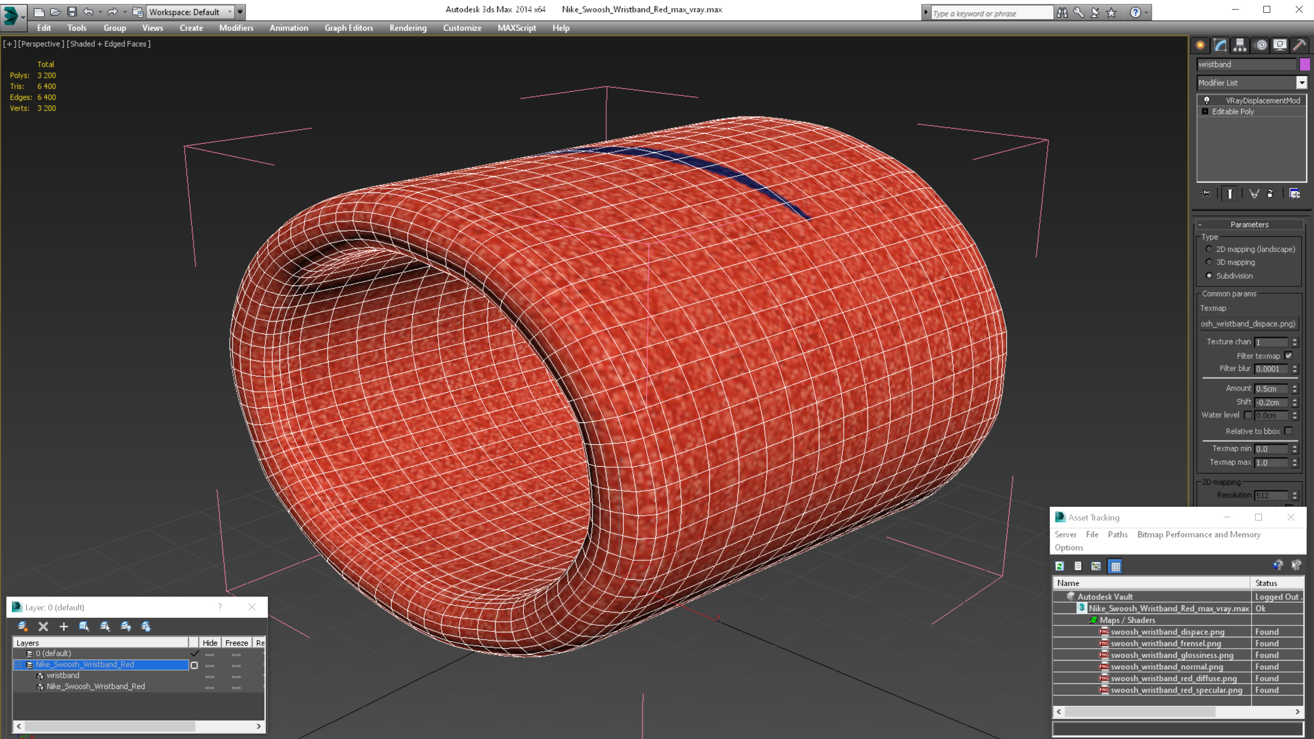Screen dimensions: 1314x739
Task: Click the Save File disk icon
Action: [72, 11]
